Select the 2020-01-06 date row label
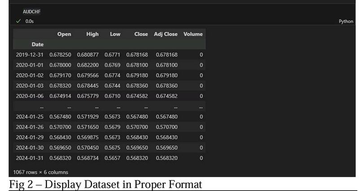The height and width of the screenshot is (191, 359). pos(30,96)
